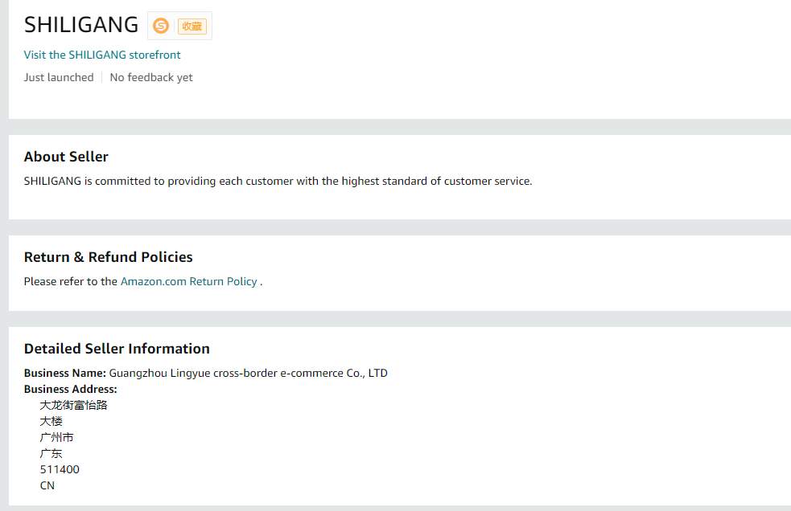This screenshot has height=511, width=791.
Task: Click the SHILIGANG seller name title
Action: click(81, 25)
